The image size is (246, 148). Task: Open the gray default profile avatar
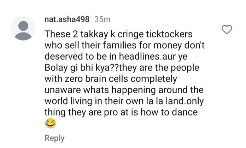23,28
